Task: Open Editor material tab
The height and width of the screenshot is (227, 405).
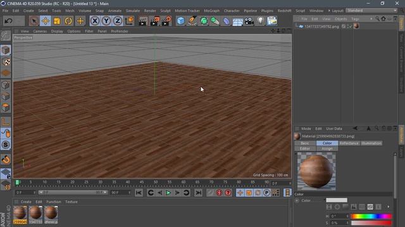Action: pyautogui.click(x=305, y=149)
